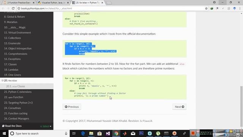Select 20.1 else Clause subsection
Image resolution: width=243 pixels, height=137 pixels.
[27, 86]
